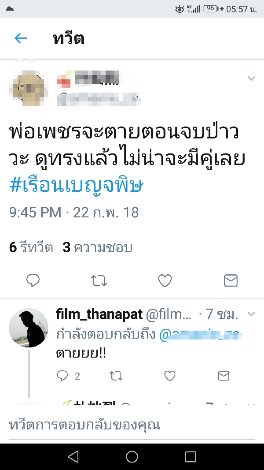Viewport: 264px width, 470px height.
Task: Open replies on film_thanapat's tweet
Action: (68, 376)
